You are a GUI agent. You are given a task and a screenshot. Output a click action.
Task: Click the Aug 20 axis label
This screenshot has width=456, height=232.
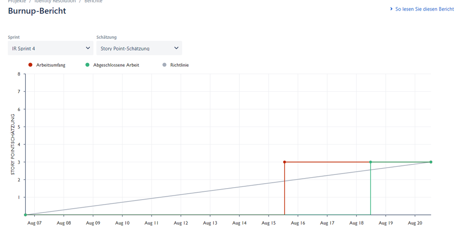point(415,223)
